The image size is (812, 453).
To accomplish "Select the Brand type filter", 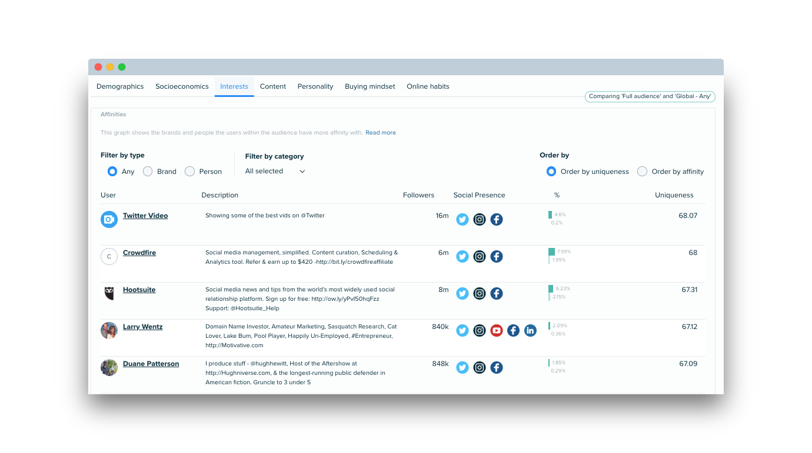I will tap(148, 172).
